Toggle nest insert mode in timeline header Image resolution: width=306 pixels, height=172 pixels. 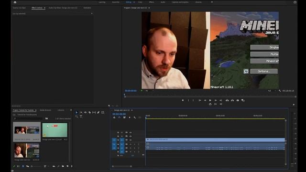(114, 118)
